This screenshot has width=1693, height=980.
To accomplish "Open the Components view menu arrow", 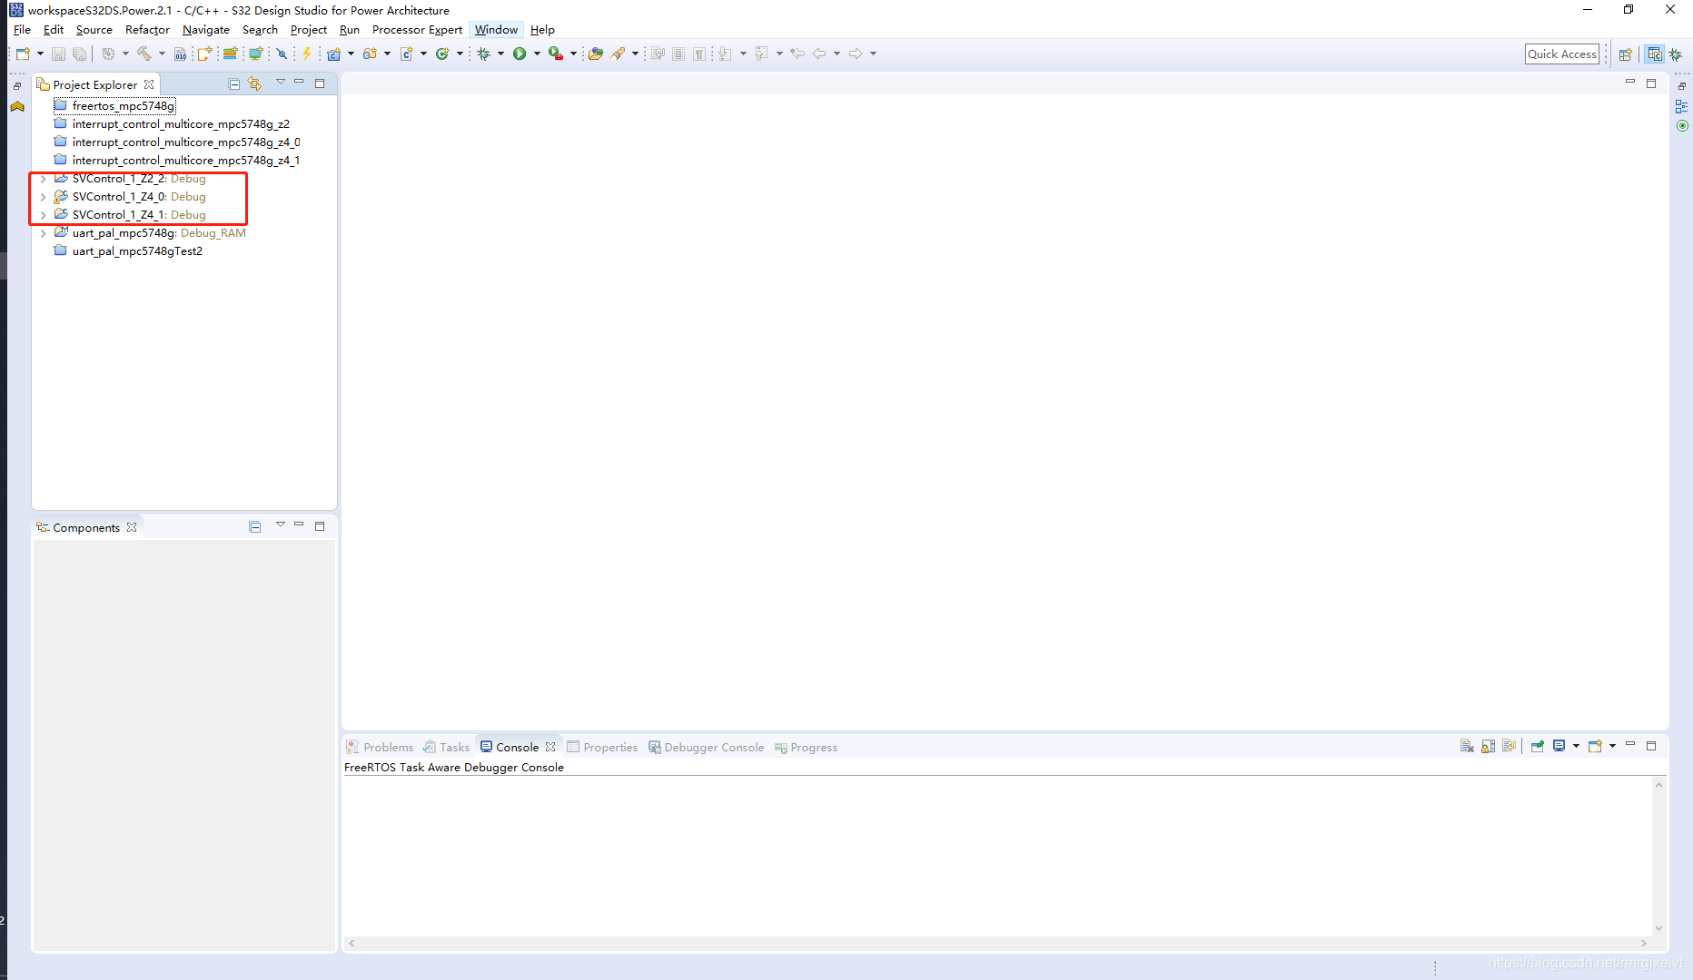I will pos(280,524).
